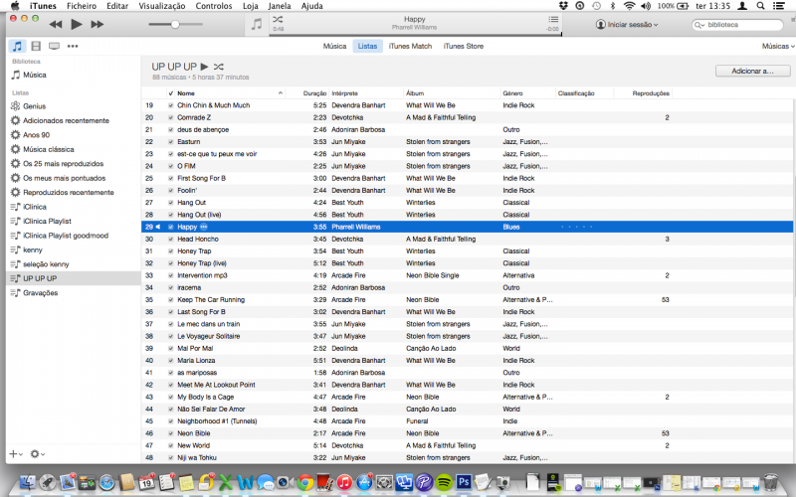Click the playback progress bar under Happy
796x497 pixels.
pos(416,35)
